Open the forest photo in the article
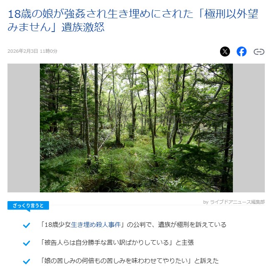This screenshot has width=274, height=273. 136,128
